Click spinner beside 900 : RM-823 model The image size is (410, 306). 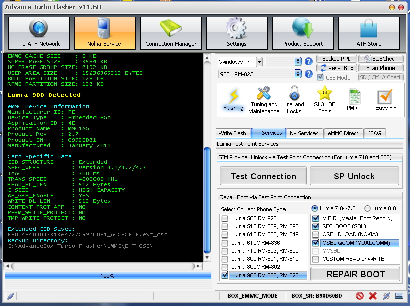pyautogui.click(x=298, y=74)
